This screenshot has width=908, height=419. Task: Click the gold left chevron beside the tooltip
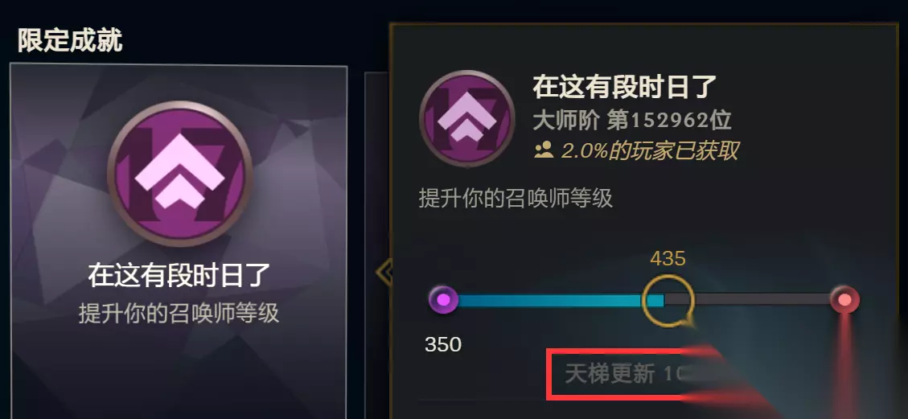[x=384, y=272]
